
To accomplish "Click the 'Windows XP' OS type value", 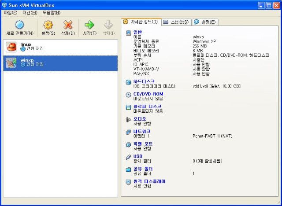I will [x=204, y=41].
